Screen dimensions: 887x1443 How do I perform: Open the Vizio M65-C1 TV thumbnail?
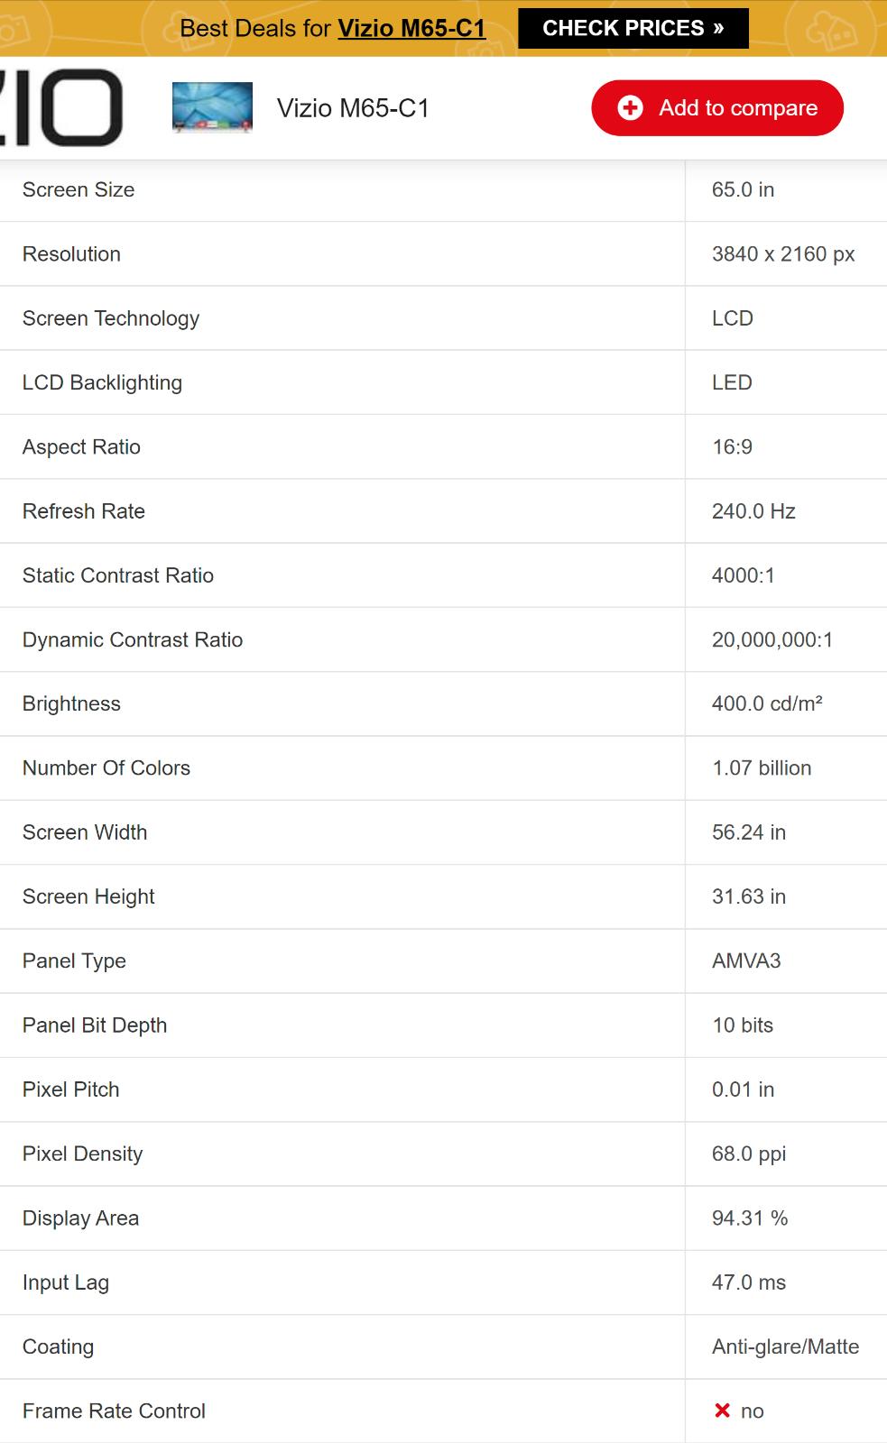pos(212,107)
